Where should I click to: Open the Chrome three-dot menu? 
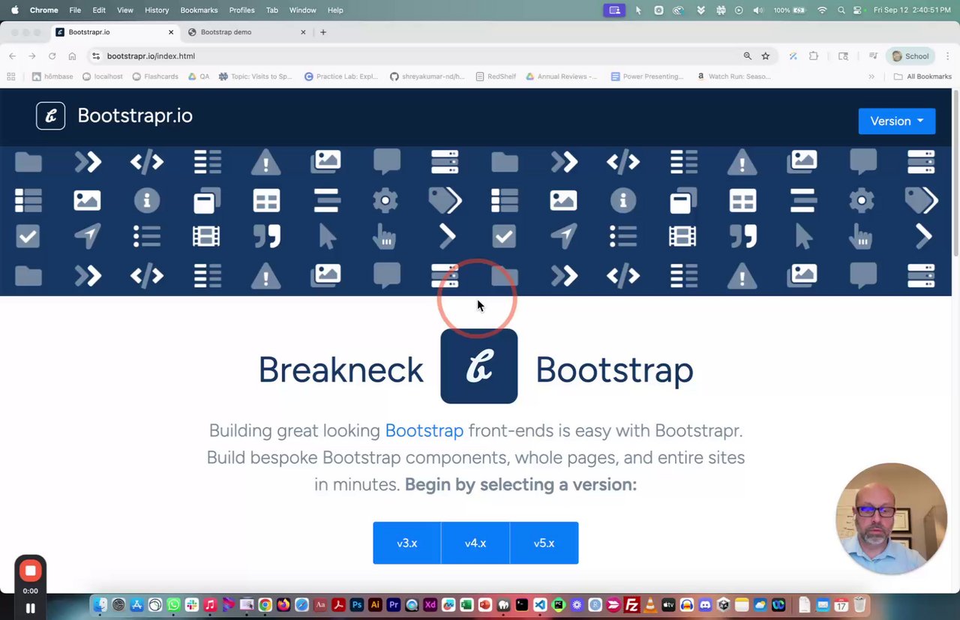[x=946, y=56]
